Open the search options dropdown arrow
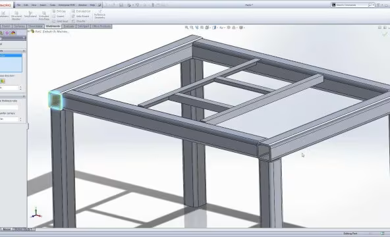 (x=374, y=5)
